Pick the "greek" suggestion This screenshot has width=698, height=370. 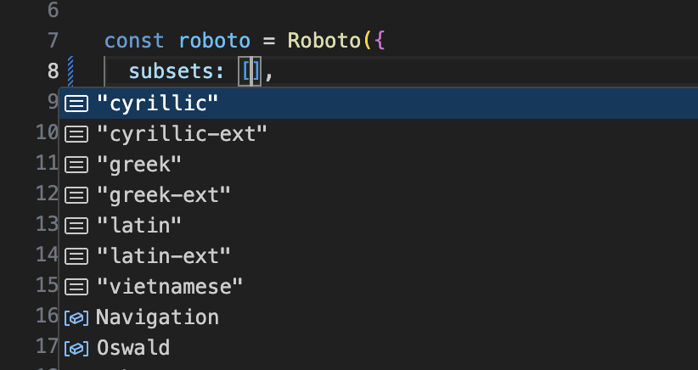(x=379, y=165)
